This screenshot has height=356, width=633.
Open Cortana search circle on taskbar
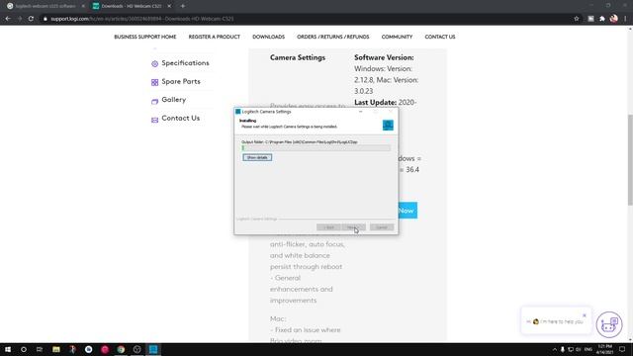click(24, 349)
